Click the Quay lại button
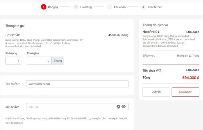Image resolution: width=203 pixels, height=130 pixels. 156,92
